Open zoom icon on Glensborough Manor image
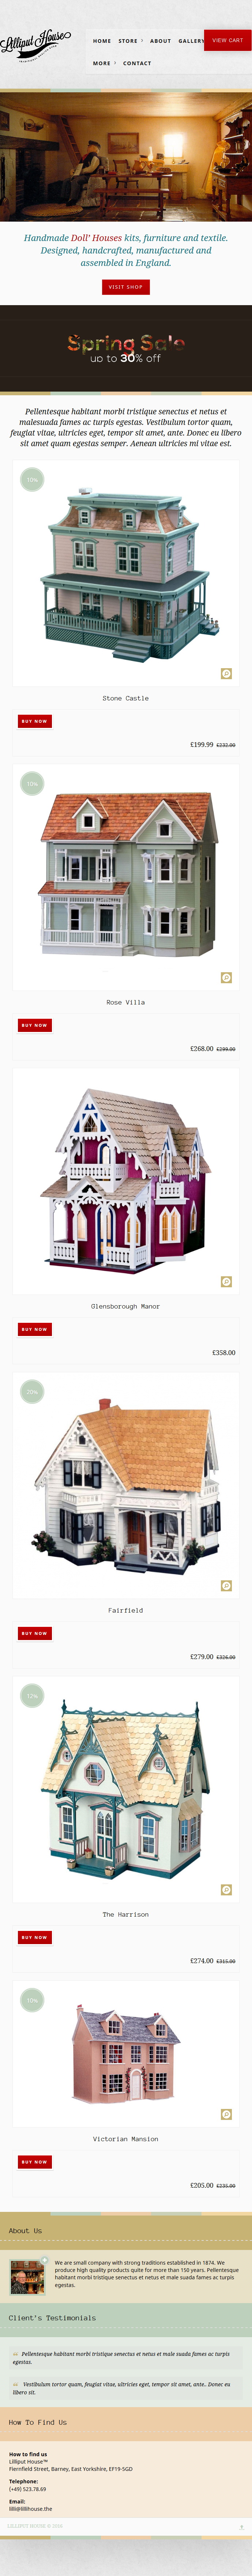Image resolution: width=252 pixels, height=2576 pixels. point(226,1281)
